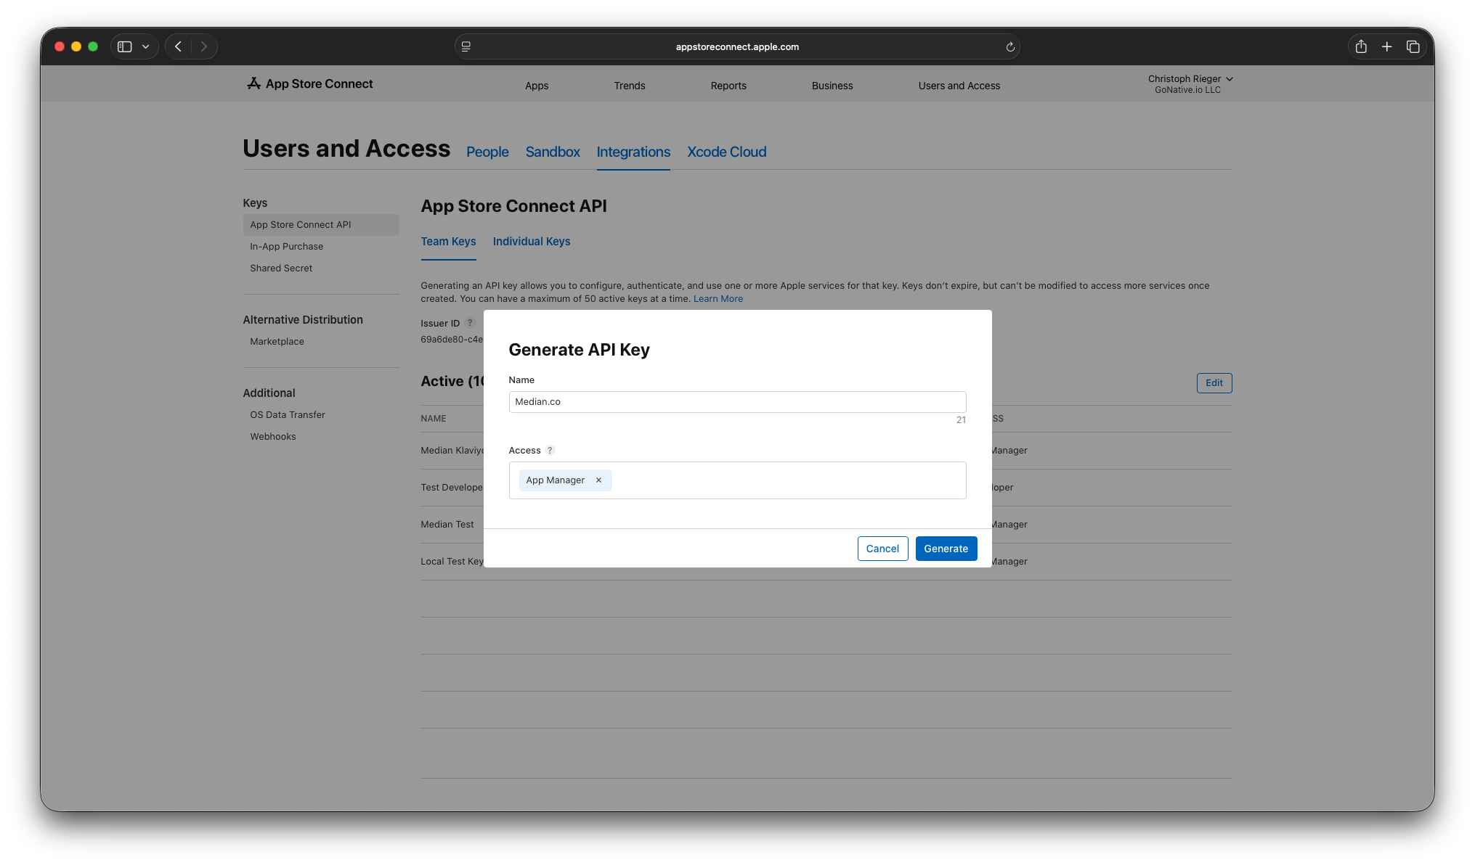
Task: Cancel the Generate API Key dialog
Action: coord(882,549)
